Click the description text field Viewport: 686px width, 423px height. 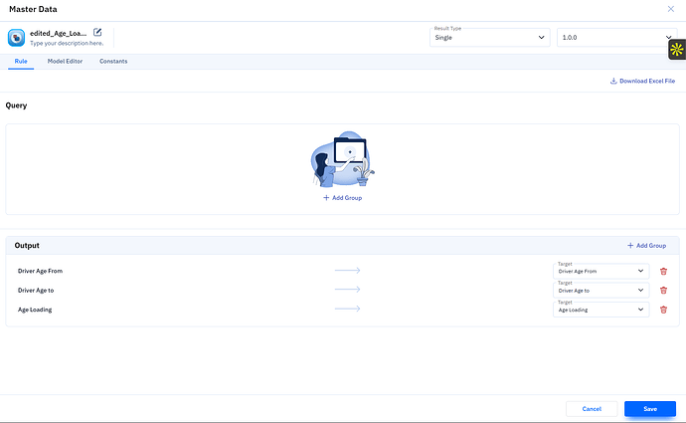coord(67,44)
